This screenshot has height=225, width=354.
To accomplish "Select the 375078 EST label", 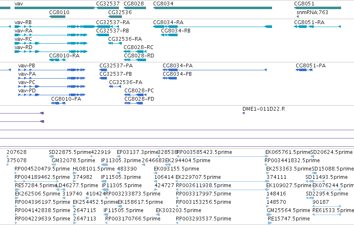I will tap(17, 161).
